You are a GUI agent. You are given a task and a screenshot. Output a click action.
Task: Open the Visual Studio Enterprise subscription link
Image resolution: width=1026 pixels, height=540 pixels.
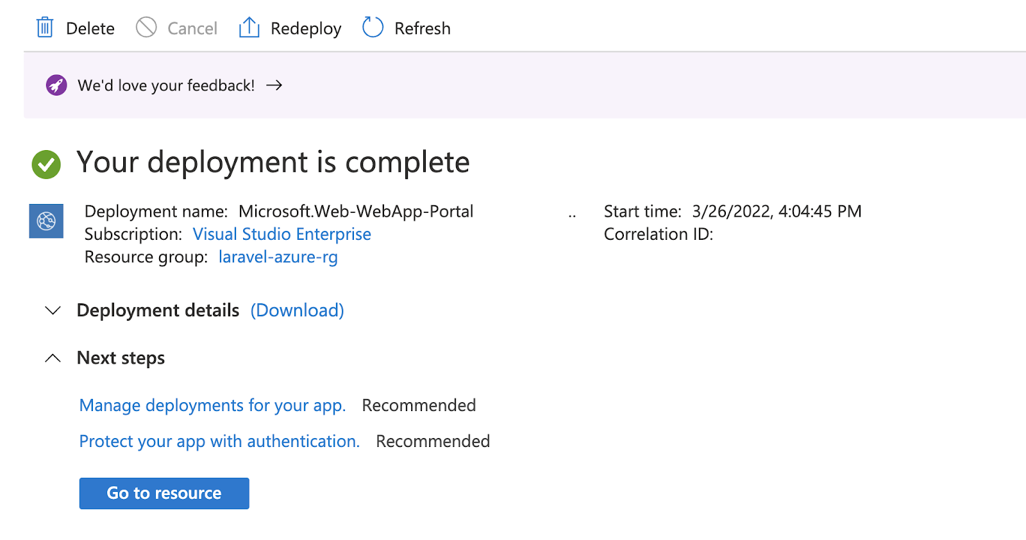pos(282,234)
